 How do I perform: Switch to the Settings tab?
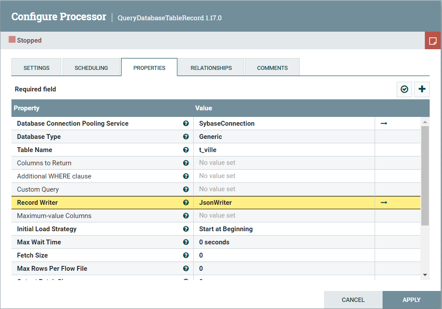pyautogui.click(x=36, y=68)
